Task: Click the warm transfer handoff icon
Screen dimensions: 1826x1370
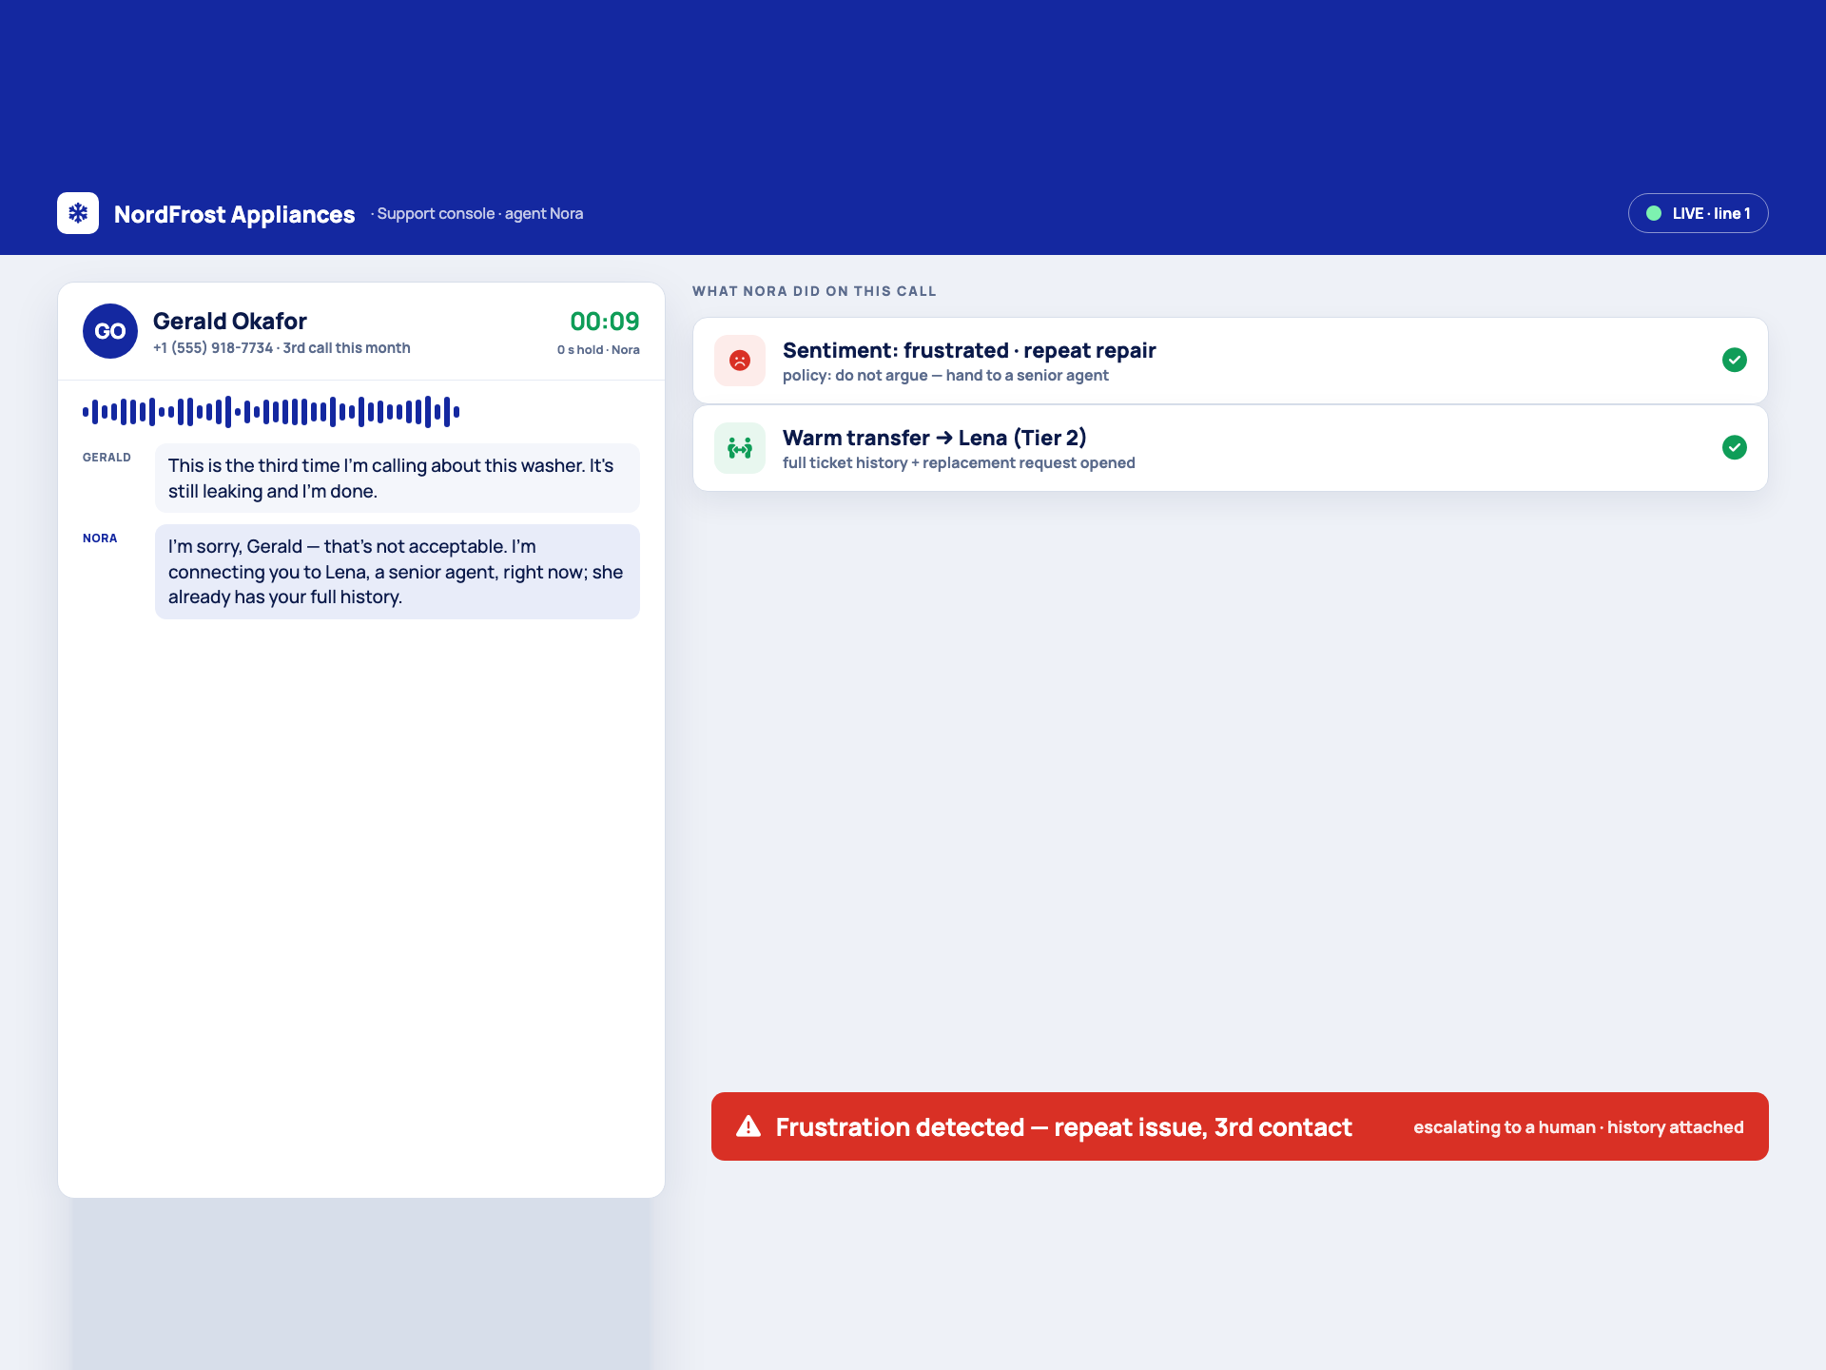Action: coord(740,448)
